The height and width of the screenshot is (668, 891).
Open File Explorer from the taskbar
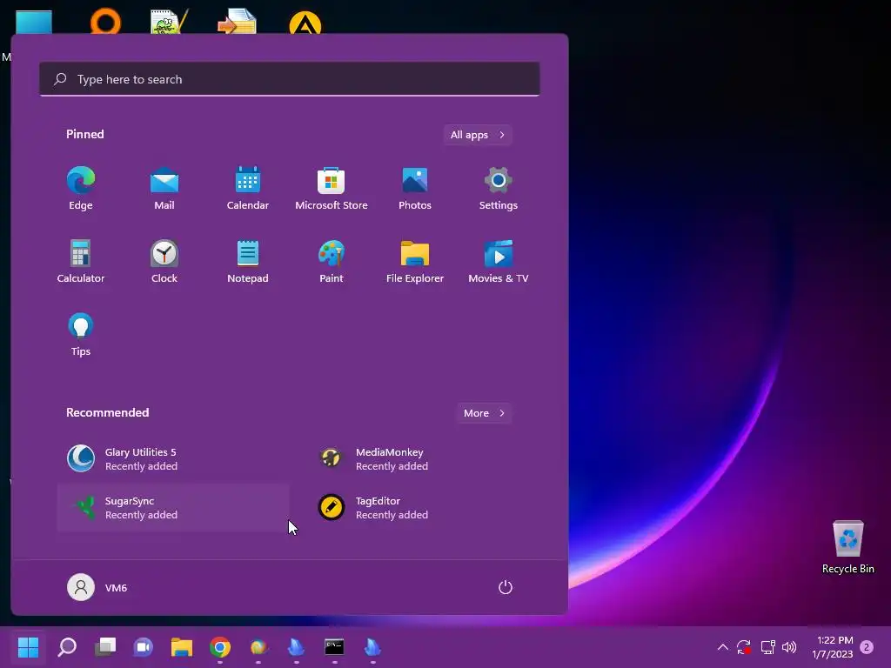[x=182, y=647]
